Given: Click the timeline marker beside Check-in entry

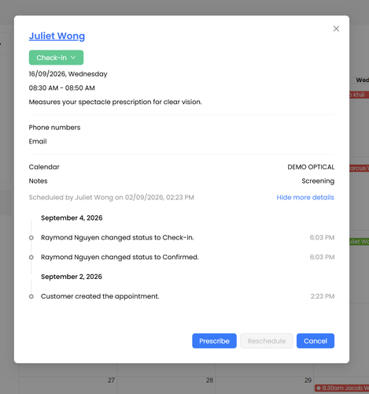Looking at the screenshot, I should click(31, 238).
